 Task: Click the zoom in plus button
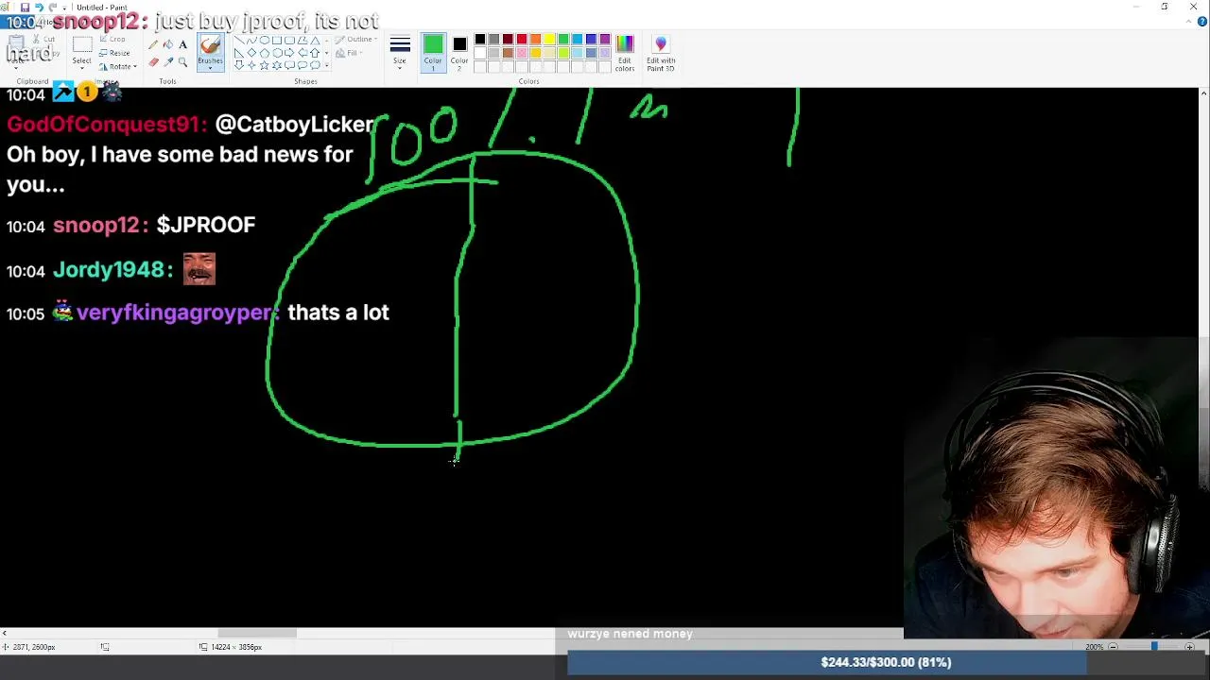click(1189, 647)
